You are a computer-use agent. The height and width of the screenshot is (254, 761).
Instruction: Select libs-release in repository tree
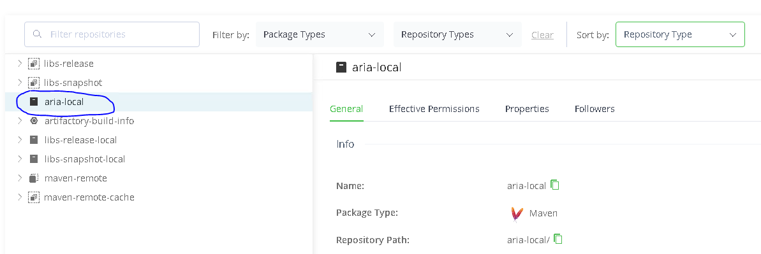click(x=68, y=64)
